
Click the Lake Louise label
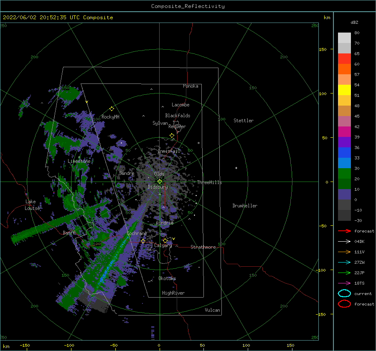(x=33, y=205)
